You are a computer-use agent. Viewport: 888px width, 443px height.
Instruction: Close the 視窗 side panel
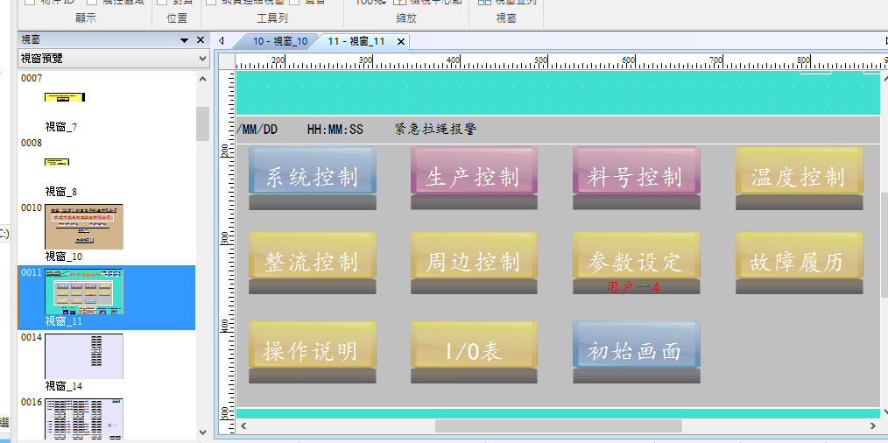click(200, 40)
